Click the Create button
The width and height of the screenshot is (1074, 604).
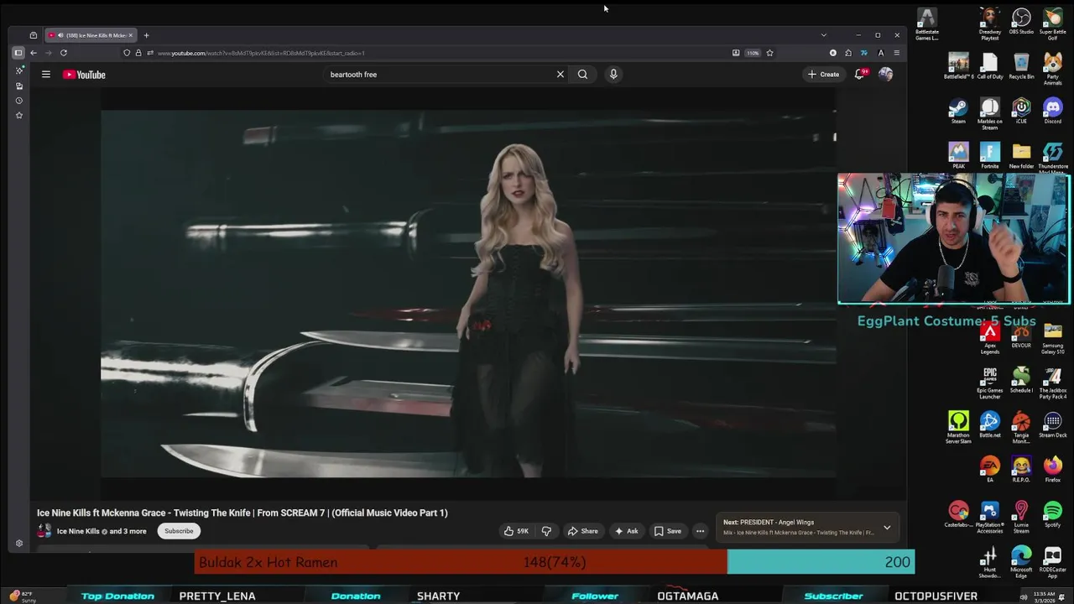click(822, 75)
